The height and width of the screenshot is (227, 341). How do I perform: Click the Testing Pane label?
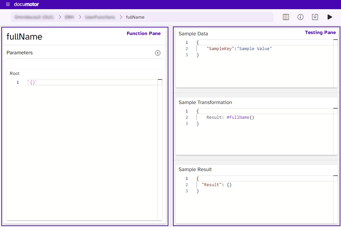[321, 32]
